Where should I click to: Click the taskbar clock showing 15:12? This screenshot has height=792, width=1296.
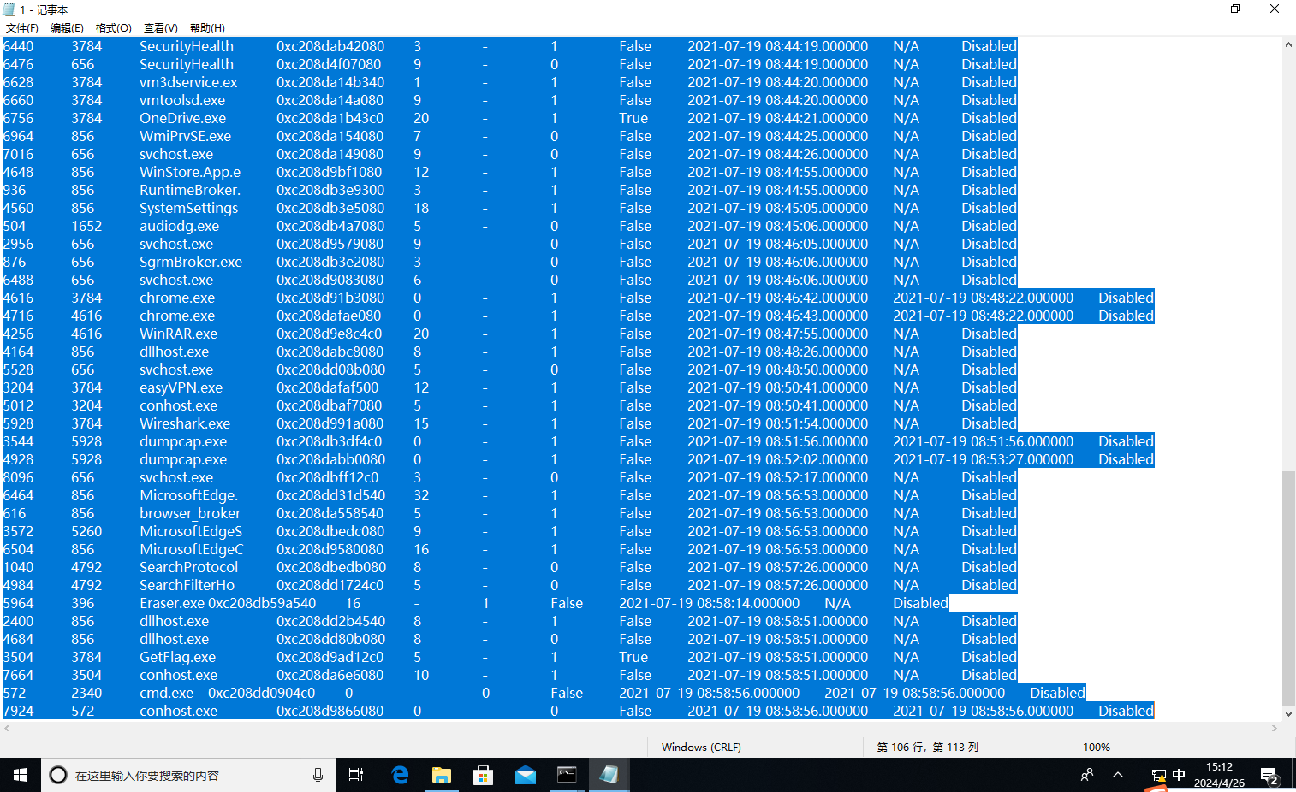pyautogui.click(x=1219, y=775)
